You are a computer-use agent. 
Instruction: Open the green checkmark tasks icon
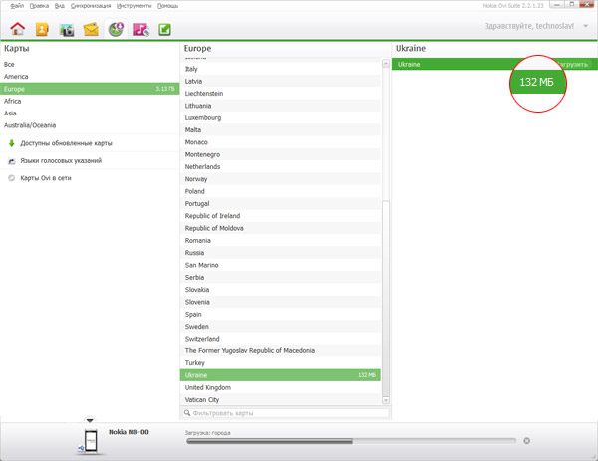coord(164,29)
